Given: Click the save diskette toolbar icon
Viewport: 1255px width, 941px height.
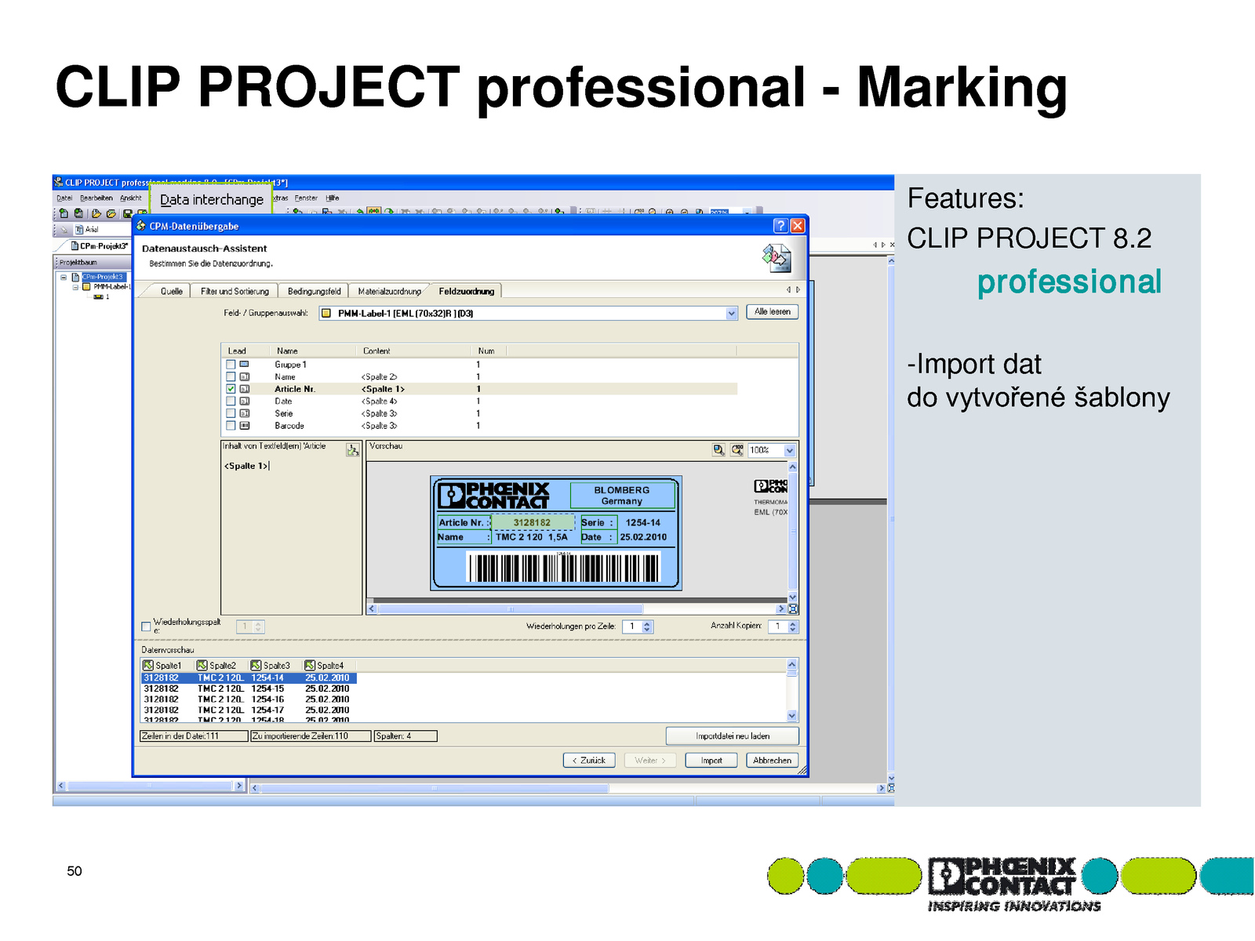Looking at the screenshot, I should click(128, 213).
